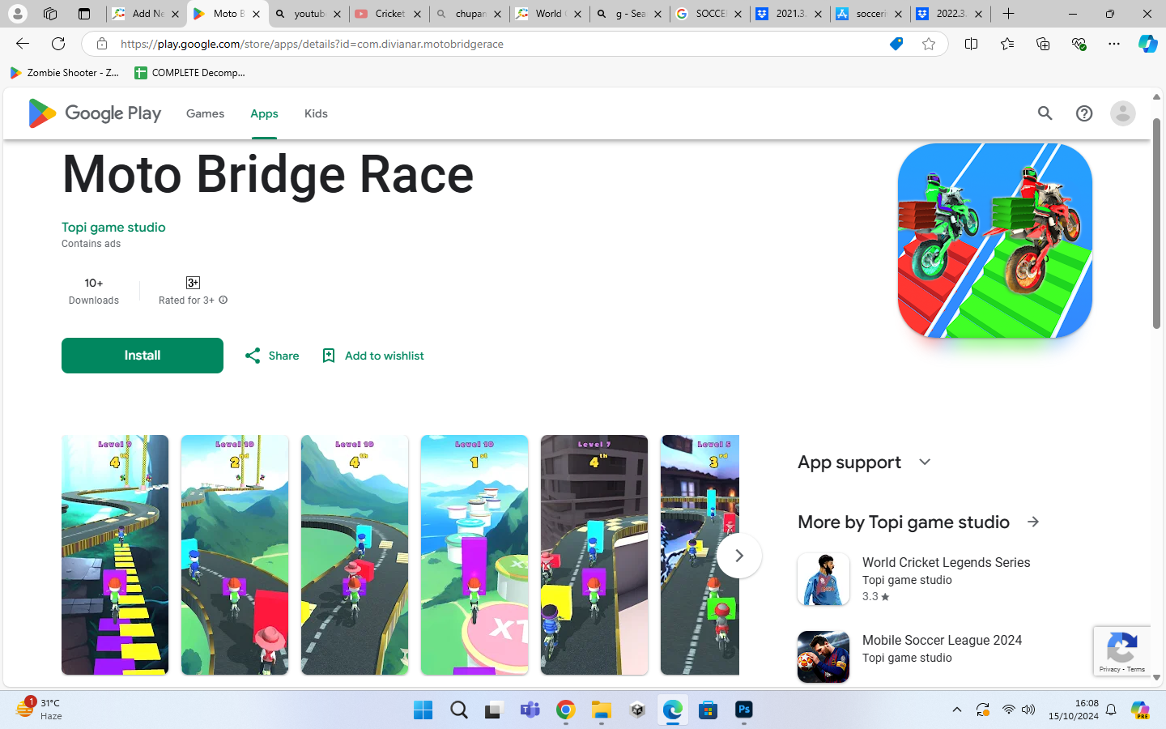
Task: Open Photoshop from the taskbar
Action: pyautogui.click(x=743, y=710)
